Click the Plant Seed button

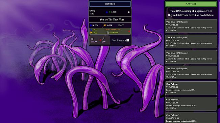191,4
